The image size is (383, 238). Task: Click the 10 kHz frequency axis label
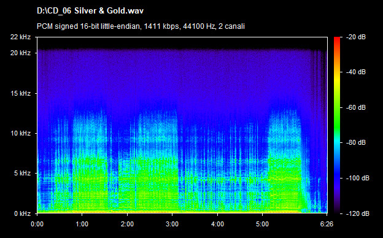[20, 134]
